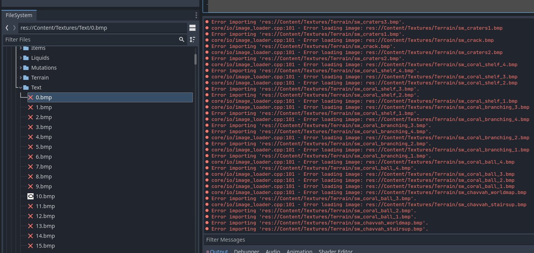Open the Shader Editor panel
This screenshot has height=253, width=534.
click(335, 251)
